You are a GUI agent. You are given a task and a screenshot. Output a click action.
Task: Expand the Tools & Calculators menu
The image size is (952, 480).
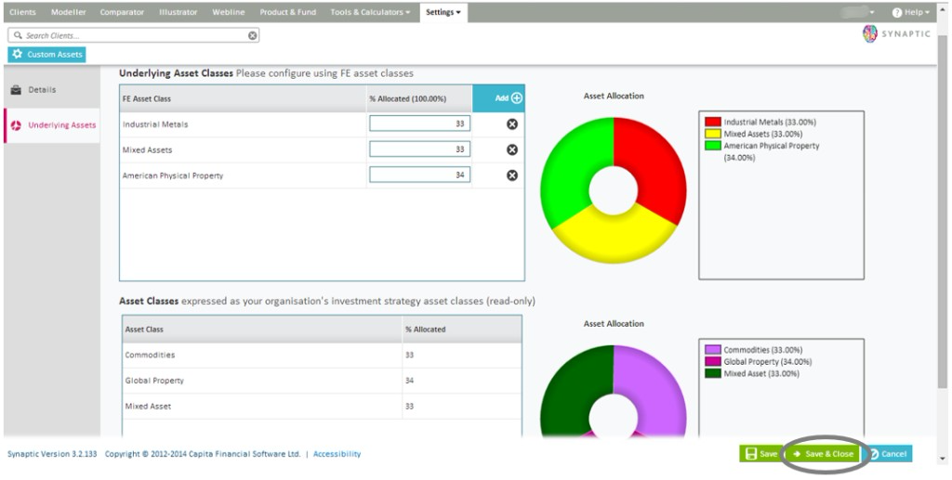(x=370, y=12)
